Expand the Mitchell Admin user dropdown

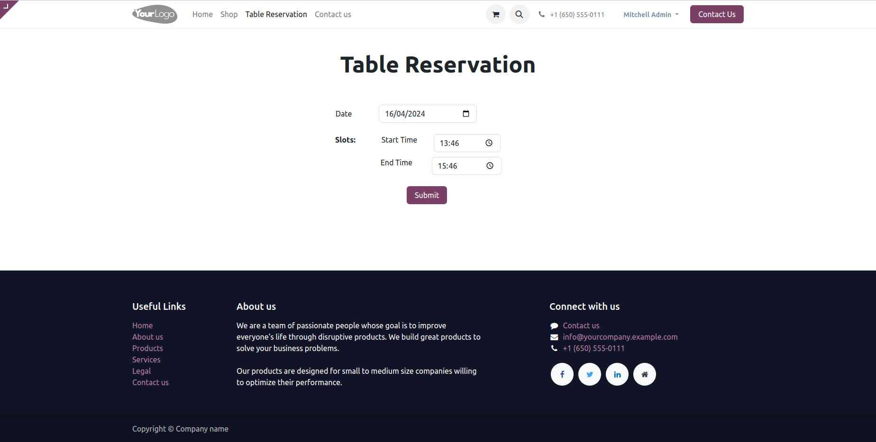coord(651,15)
